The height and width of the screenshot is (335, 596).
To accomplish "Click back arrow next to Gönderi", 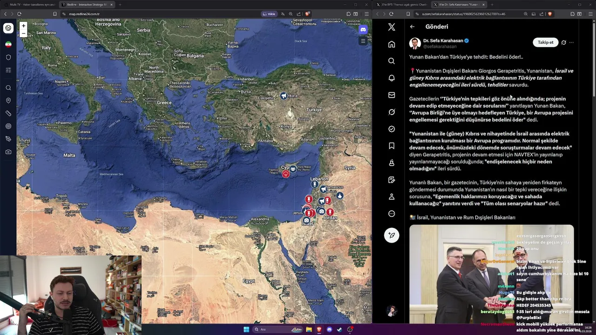I will pos(412,27).
